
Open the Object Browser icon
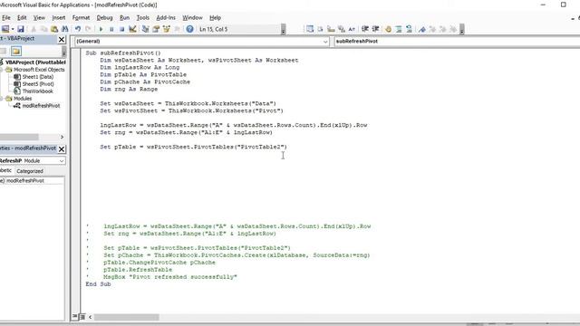pos(167,29)
